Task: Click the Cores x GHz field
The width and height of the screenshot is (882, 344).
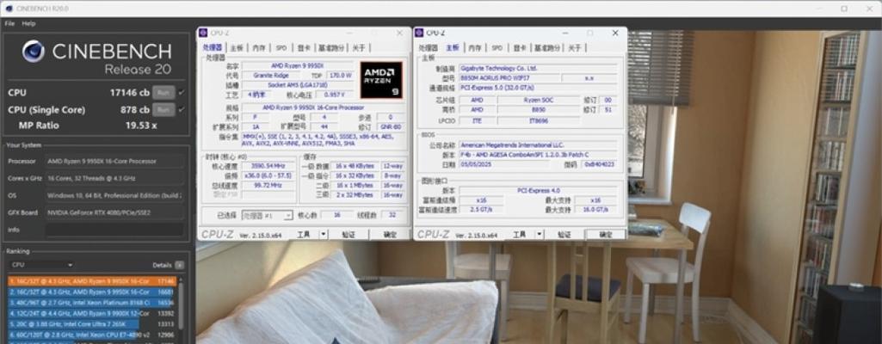Action: pyautogui.click(x=114, y=178)
